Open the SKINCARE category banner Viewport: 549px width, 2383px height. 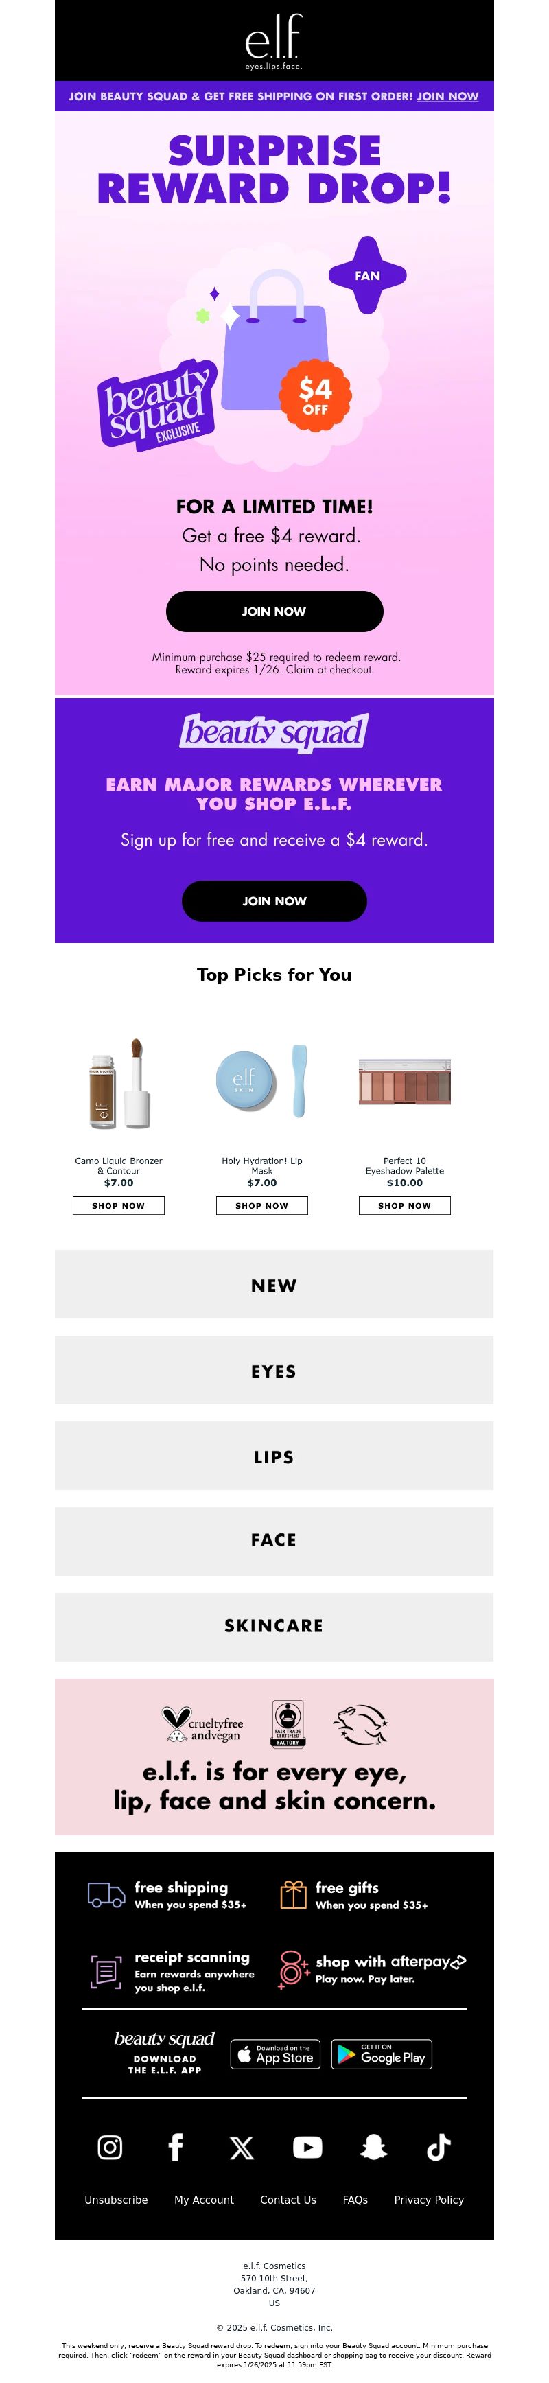[274, 1626]
